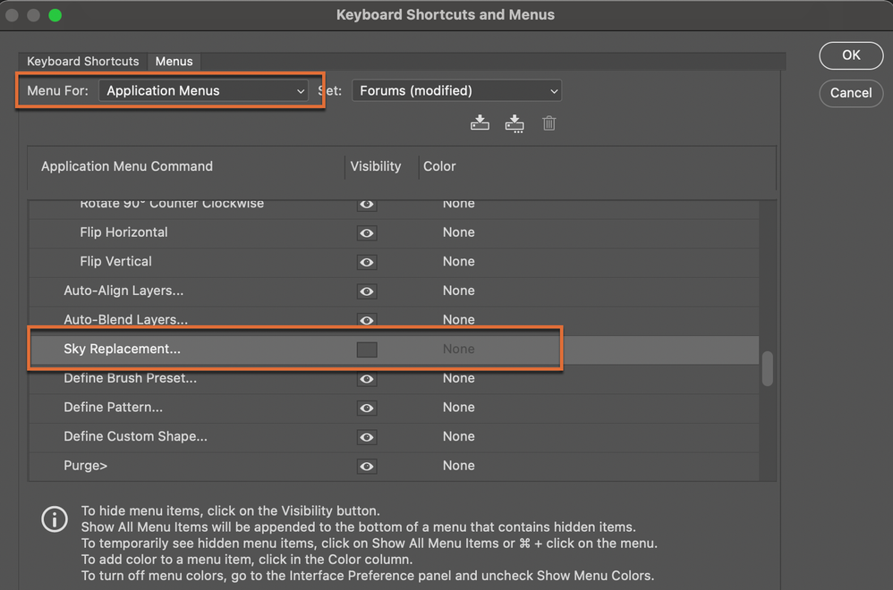The image size is (893, 590).
Task: Switch to the Keyboard Shortcuts tab
Action: click(x=83, y=62)
